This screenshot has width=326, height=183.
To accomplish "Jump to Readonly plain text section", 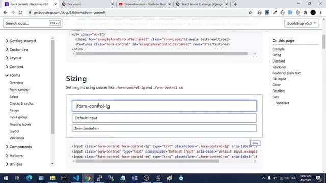I will 286,73.
